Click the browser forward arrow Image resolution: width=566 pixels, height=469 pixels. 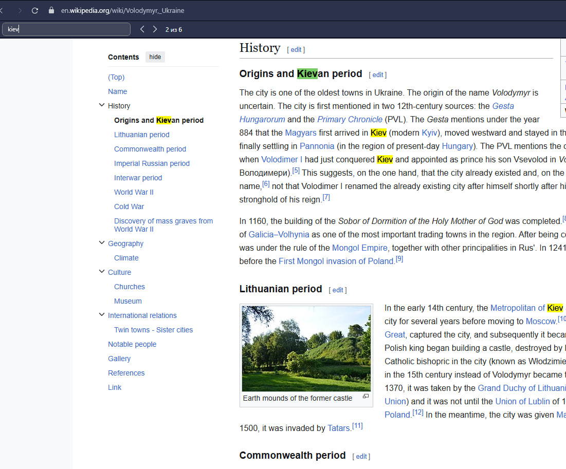pos(20,10)
